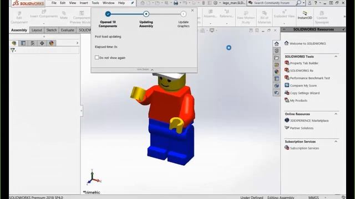Open the PropertyManager tab icon
This screenshot has height=199, width=355.
coord(23,43)
